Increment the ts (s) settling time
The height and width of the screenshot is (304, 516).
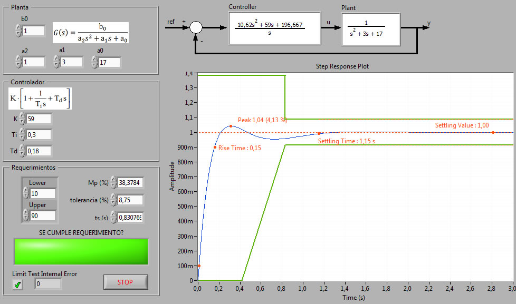tap(112, 214)
